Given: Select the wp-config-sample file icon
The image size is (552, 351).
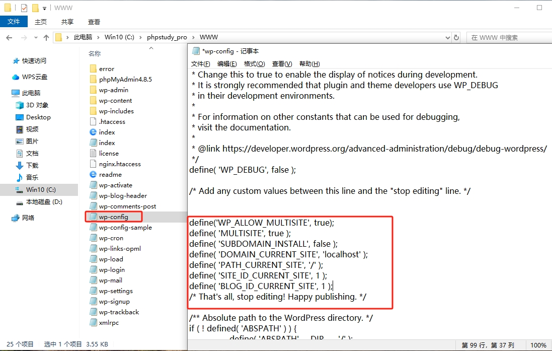Looking at the screenshot, I should point(93,227).
